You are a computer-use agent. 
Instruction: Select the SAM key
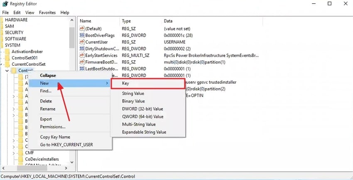click(x=10, y=26)
